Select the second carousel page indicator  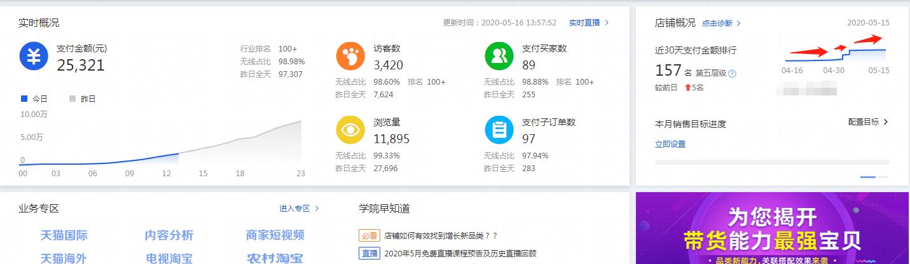point(883,177)
